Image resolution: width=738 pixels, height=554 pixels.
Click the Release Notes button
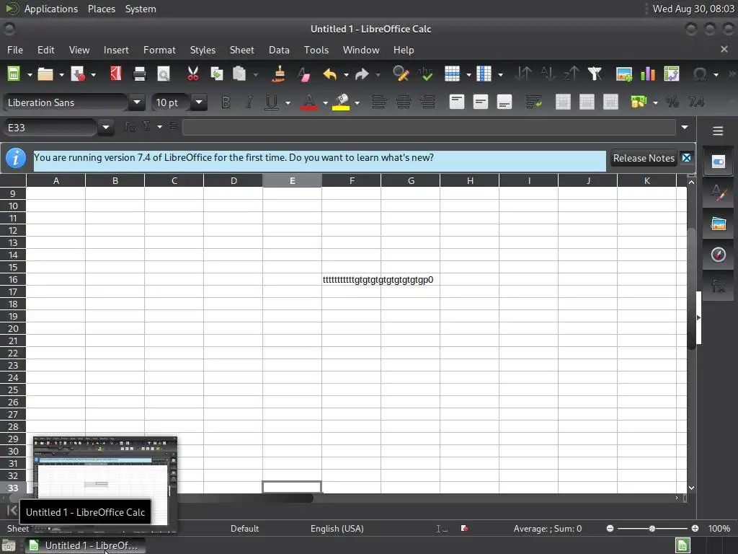tap(644, 158)
